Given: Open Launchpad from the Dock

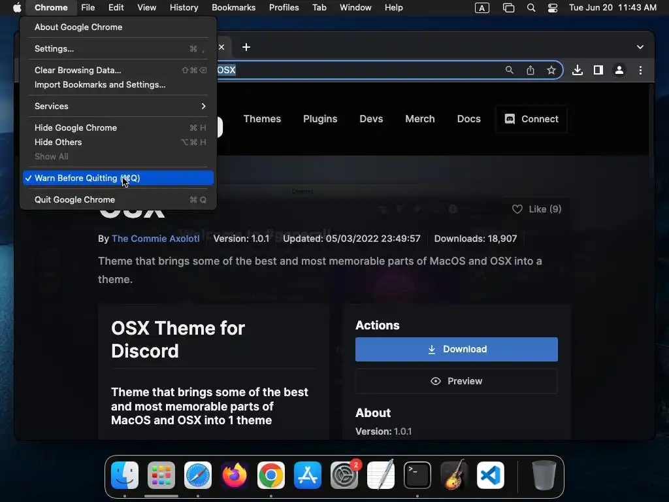Looking at the screenshot, I should [x=161, y=475].
